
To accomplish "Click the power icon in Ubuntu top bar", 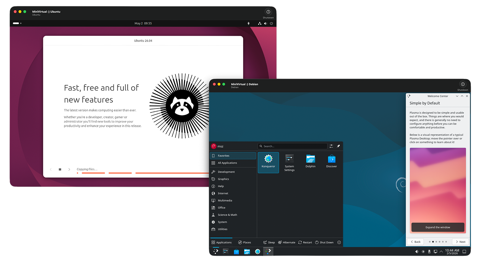I will [x=271, y=23].
